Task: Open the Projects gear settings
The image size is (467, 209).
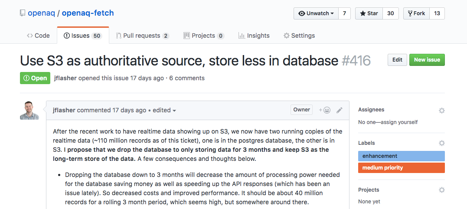Action: click(441, 190)
